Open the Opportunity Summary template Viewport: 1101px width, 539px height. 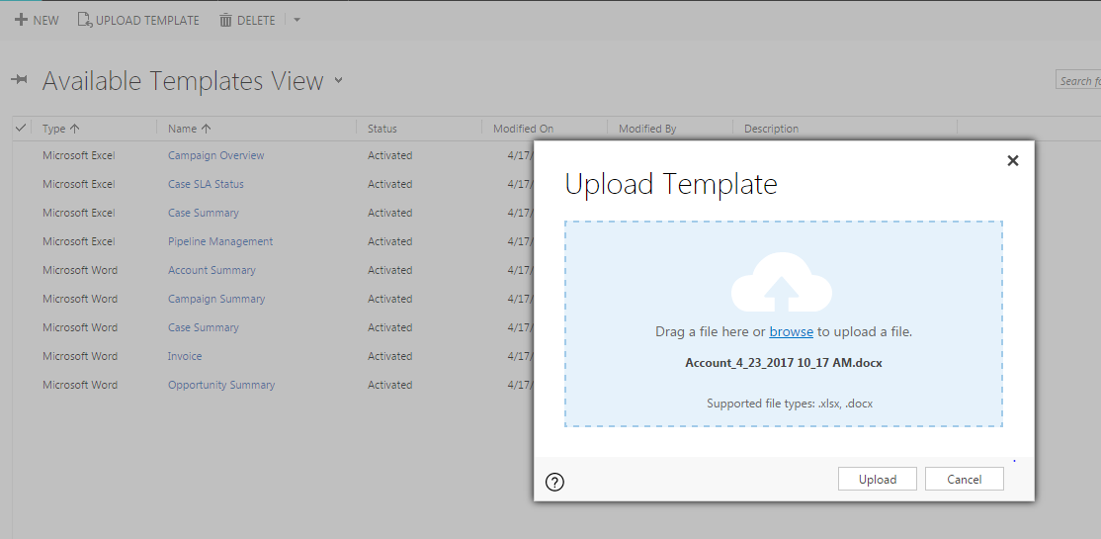[x=221, y=385]
